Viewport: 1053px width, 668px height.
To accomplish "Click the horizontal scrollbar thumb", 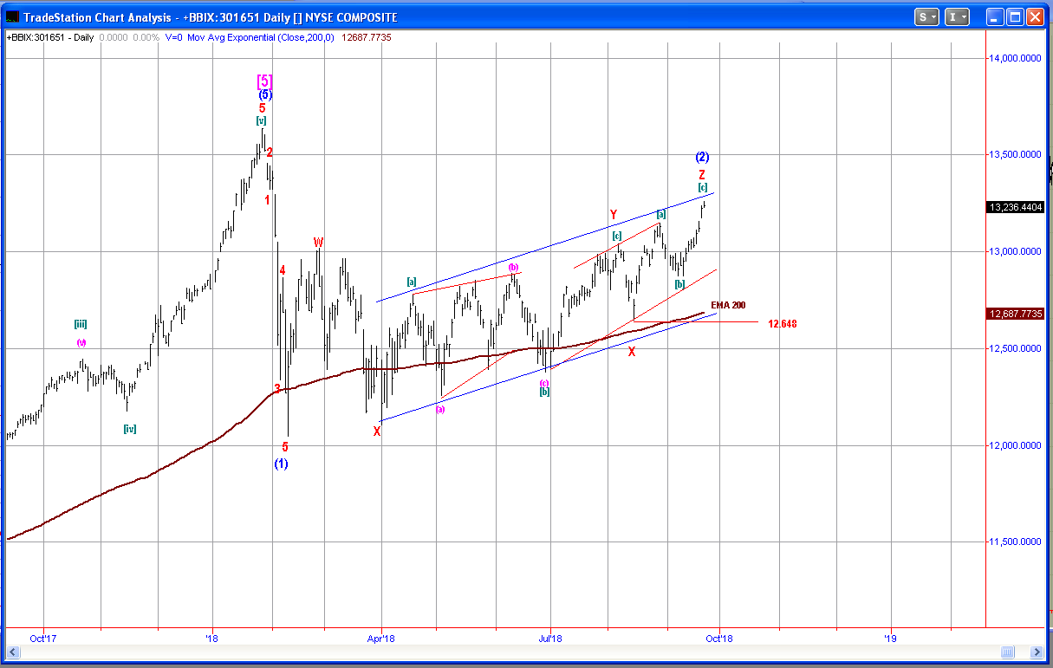I will 1008,652.
